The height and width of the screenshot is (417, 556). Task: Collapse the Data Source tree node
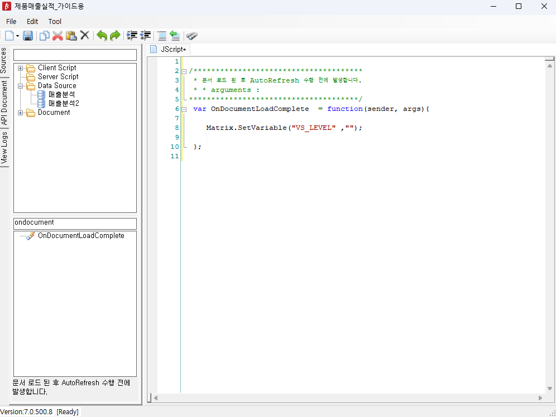[21, 86]
